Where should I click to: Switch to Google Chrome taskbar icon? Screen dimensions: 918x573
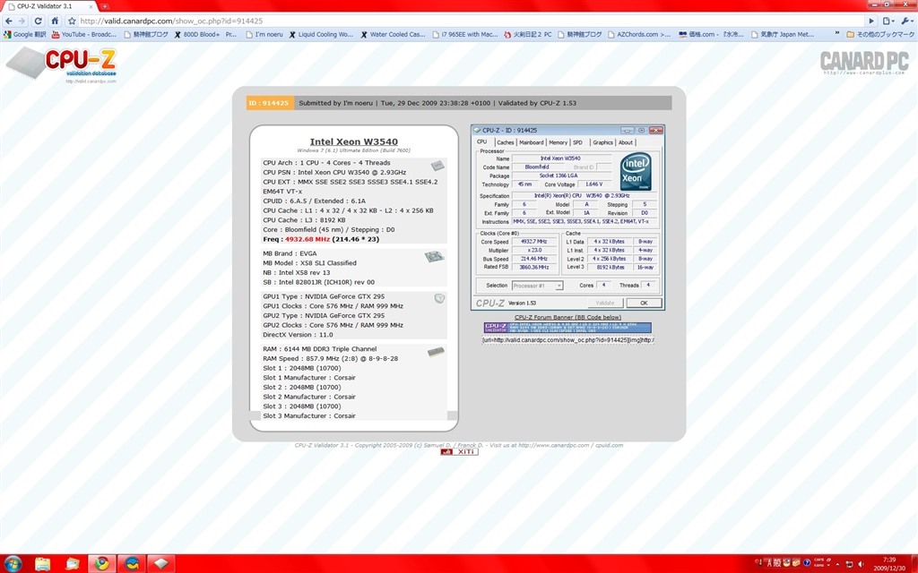coord(102,564)
